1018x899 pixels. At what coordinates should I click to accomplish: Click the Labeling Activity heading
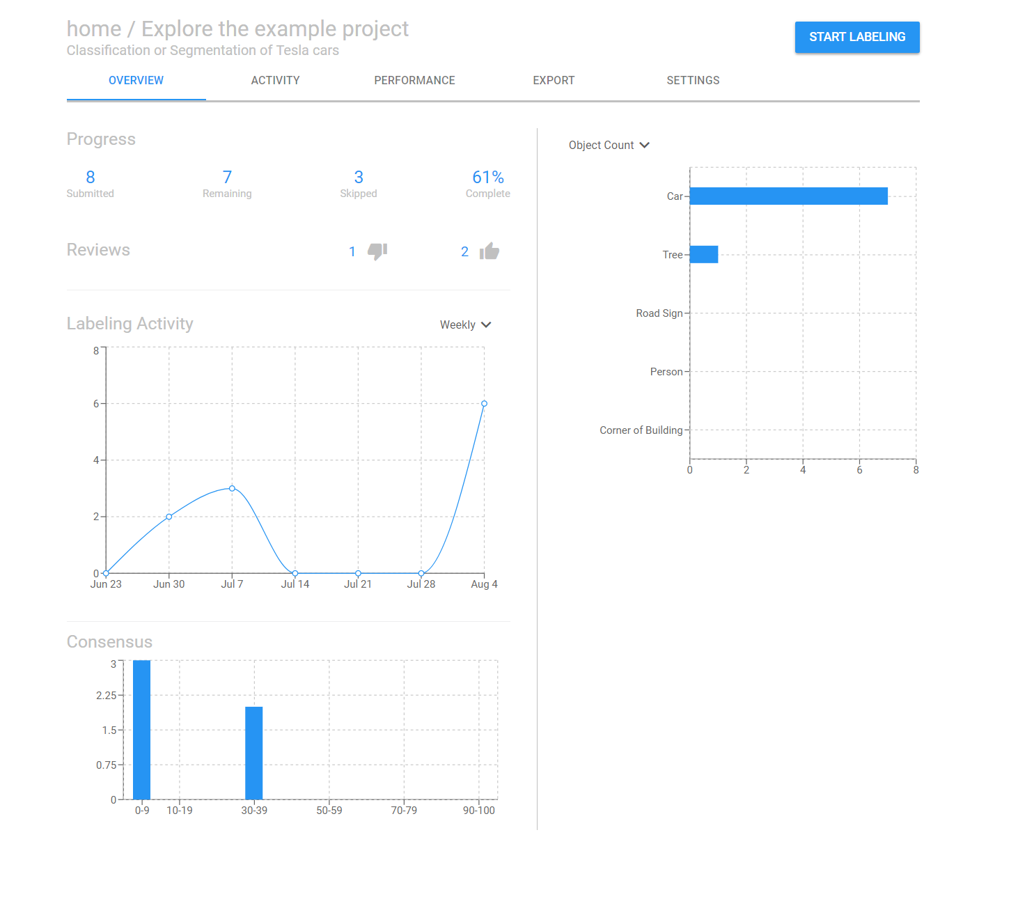pyautogui.click(x=130, y=324)
